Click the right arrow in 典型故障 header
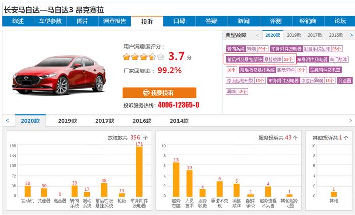This screenshot has width=355, height=215. 351,35
